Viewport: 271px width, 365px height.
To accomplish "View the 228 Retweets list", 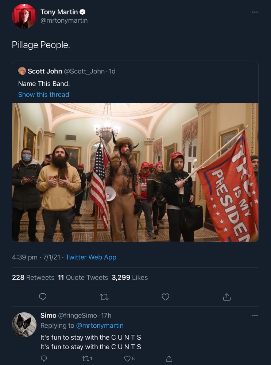I will coord(33,277).
